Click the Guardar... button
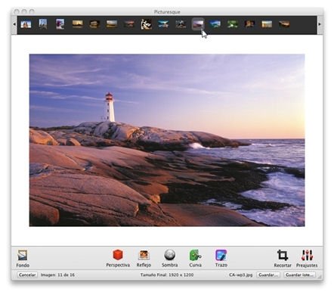The width and height of the screenshot is (334, 292). pos(268,275)
